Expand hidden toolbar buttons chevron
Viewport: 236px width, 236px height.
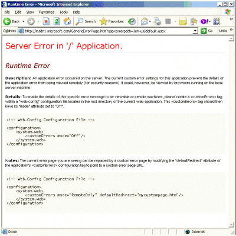coord(231,19)
